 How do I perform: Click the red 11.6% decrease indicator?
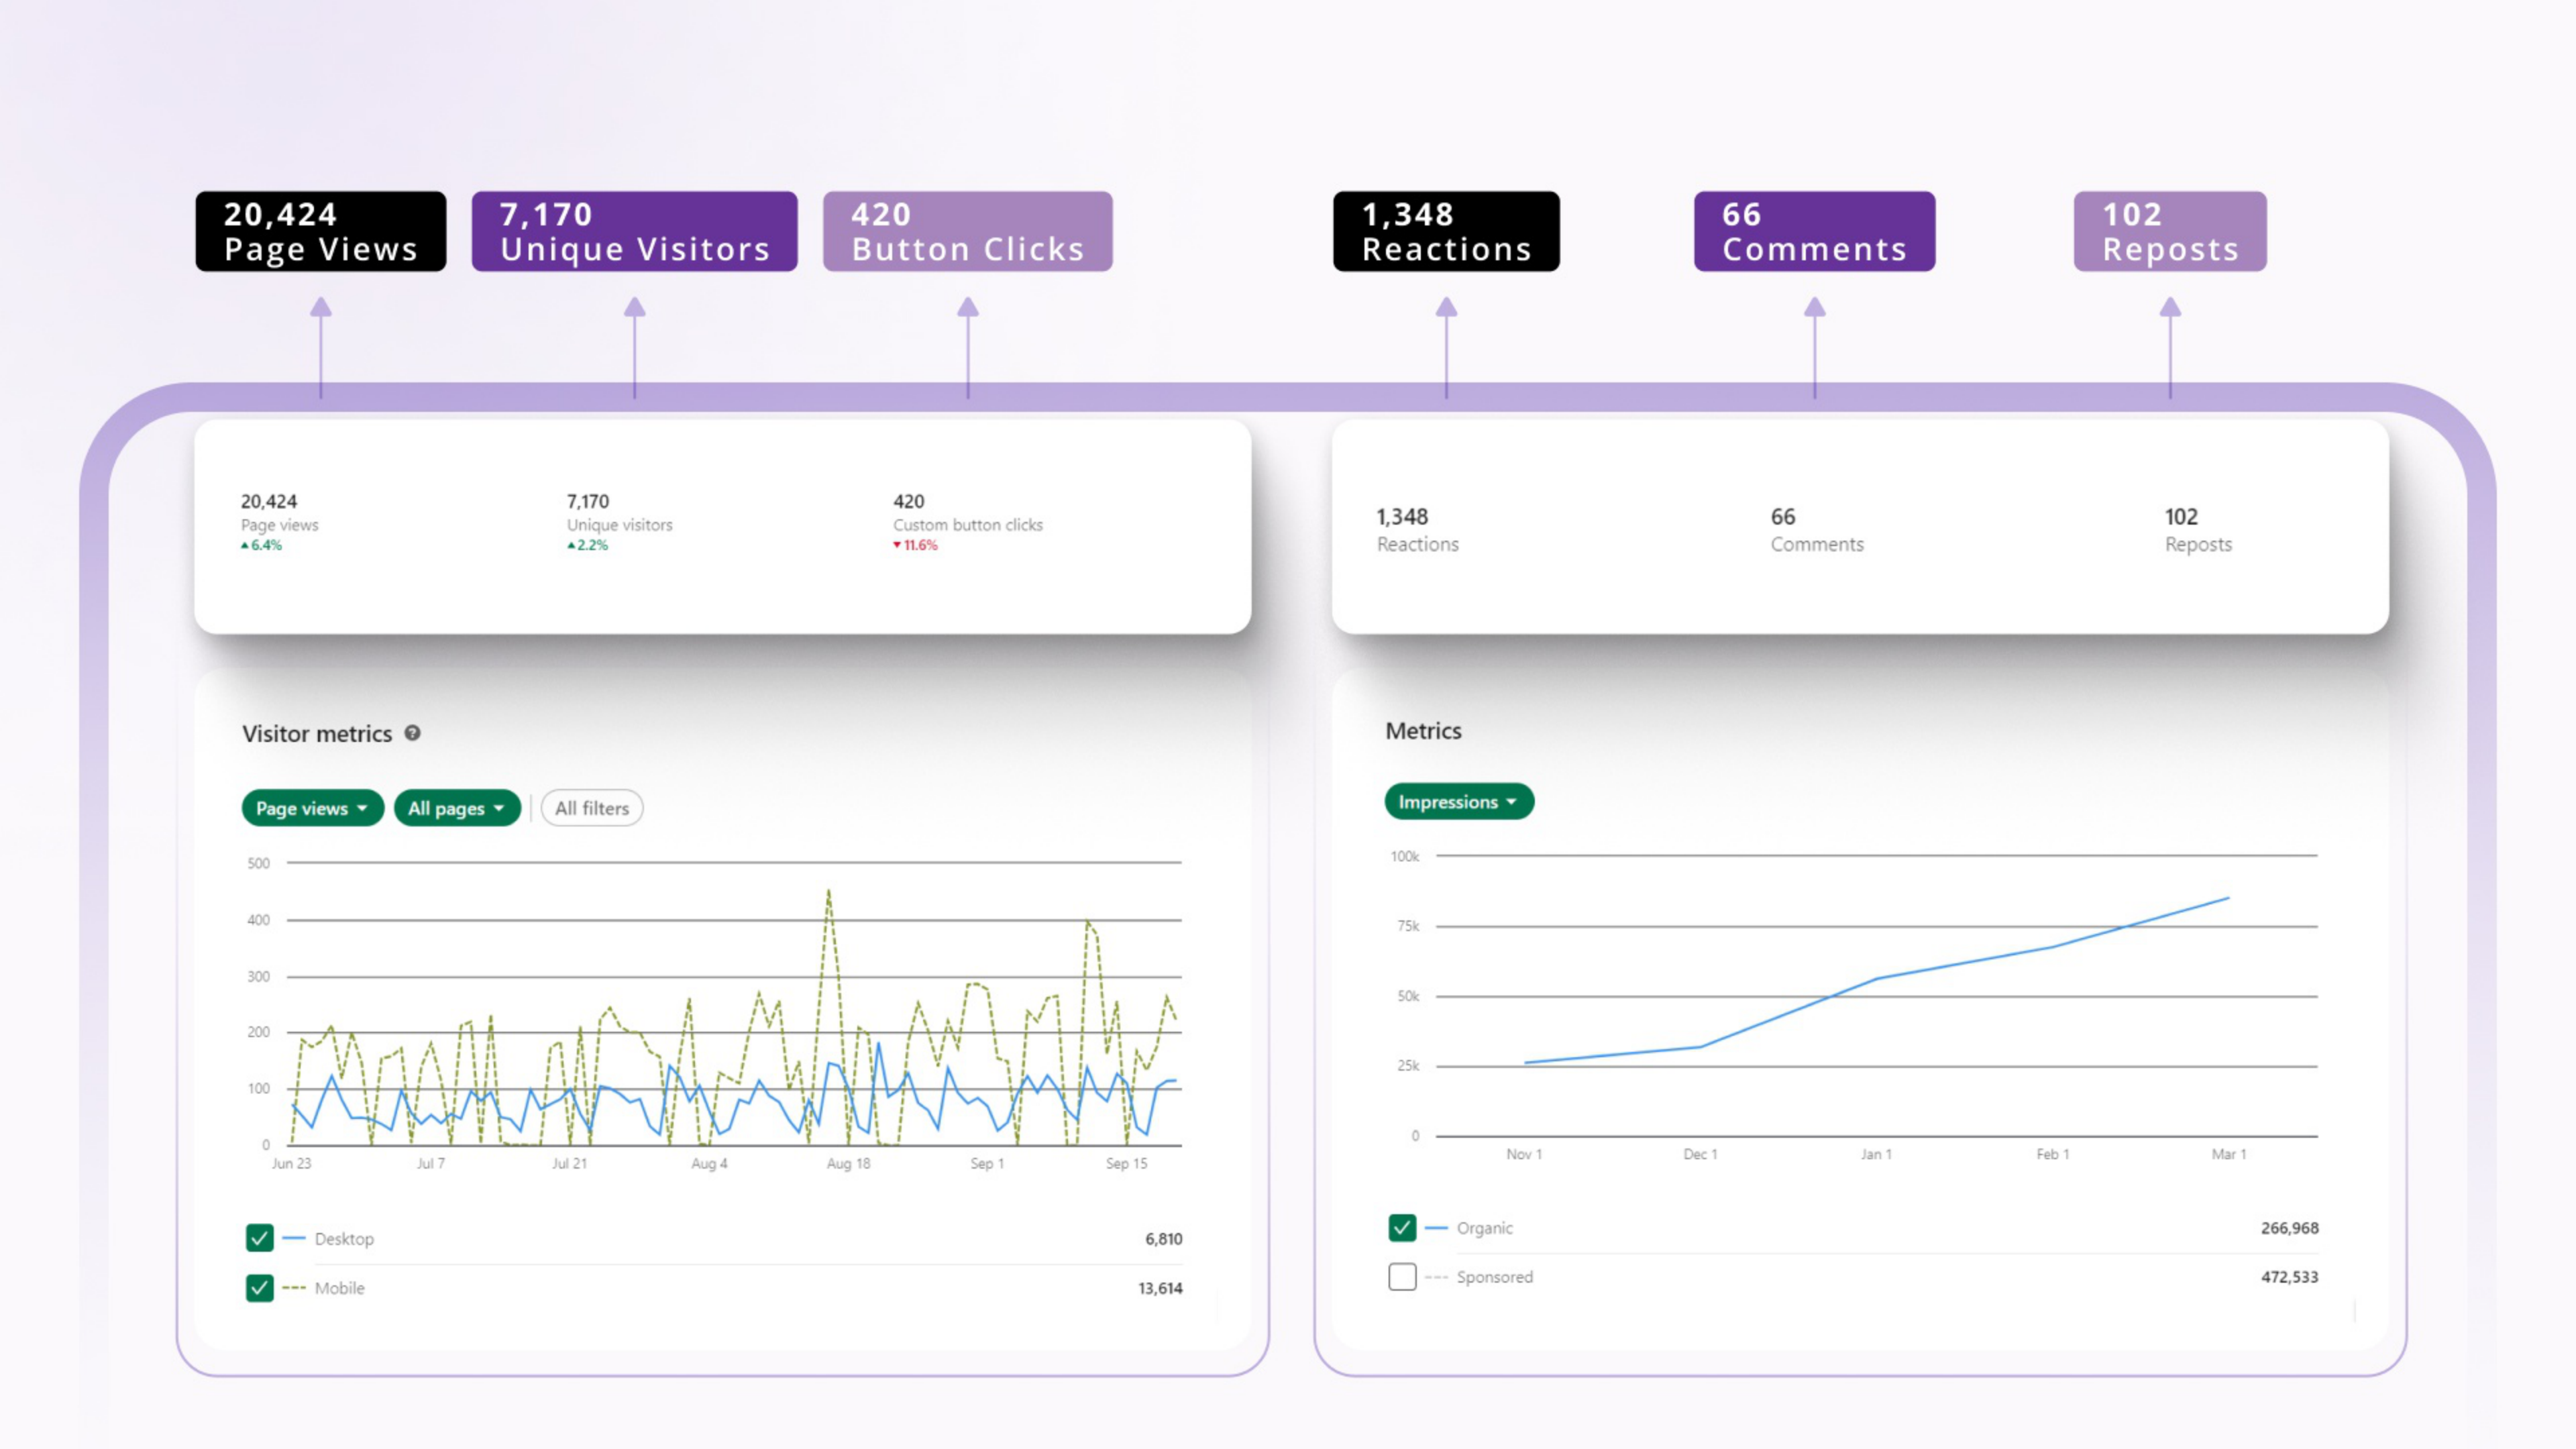pyautogui.click(x=915, y=545)
